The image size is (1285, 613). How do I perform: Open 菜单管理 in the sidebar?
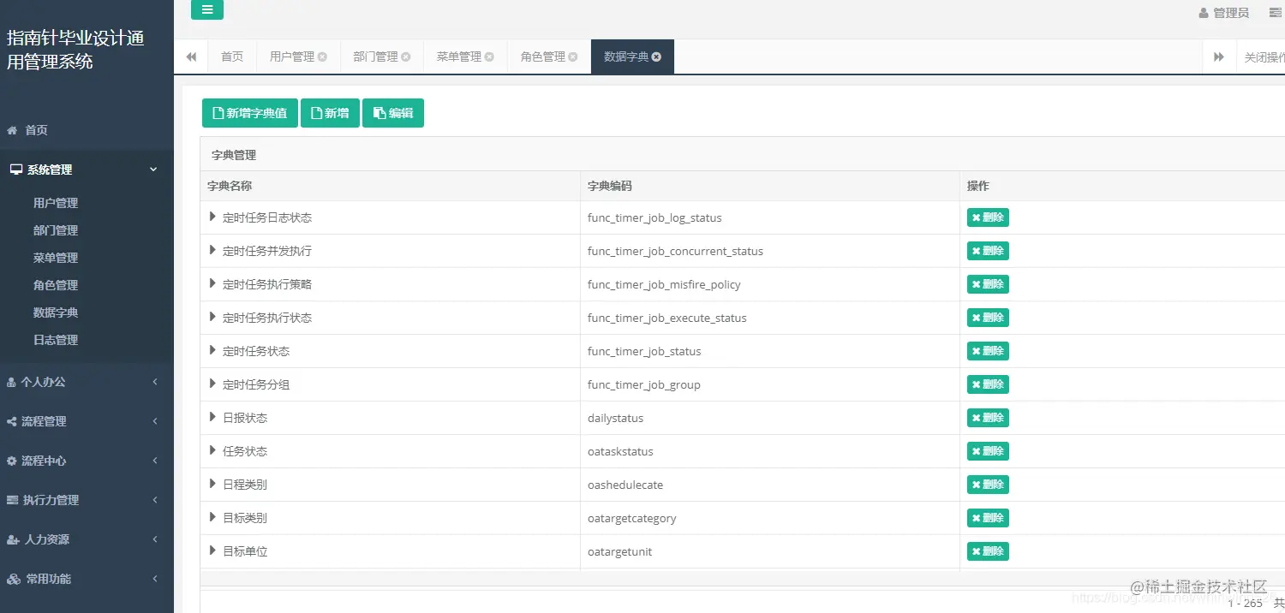[x=56, y=258]
